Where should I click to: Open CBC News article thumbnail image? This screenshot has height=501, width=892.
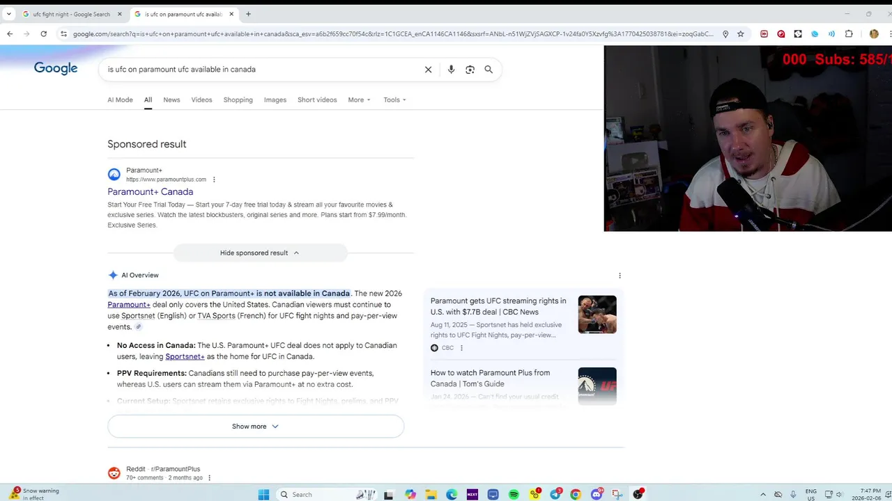[x=597, y=315]
